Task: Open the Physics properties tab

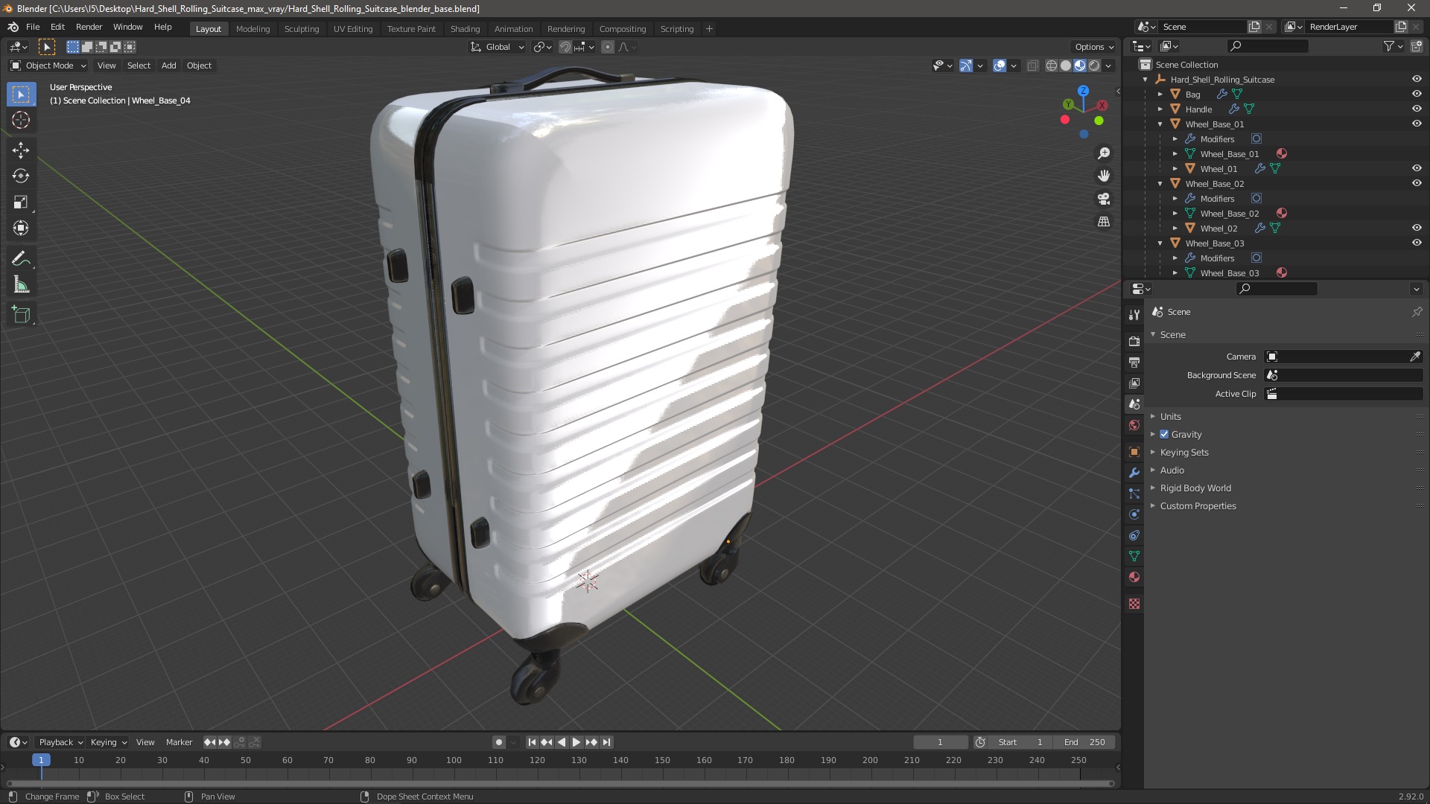Action: point(1134,514)
